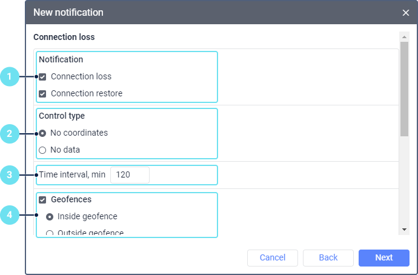The width and height of the screenshot is (418, 275).
Task: Choose the No data control type
Action: click(42, 150)
